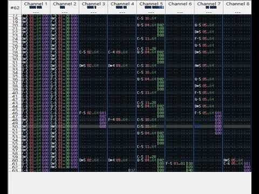This screenshot has width=259, height=194.
Task: Click the C-5 02 note on row 28 in Channel 3
Action: pyautogui.click(x=89, y=52)
